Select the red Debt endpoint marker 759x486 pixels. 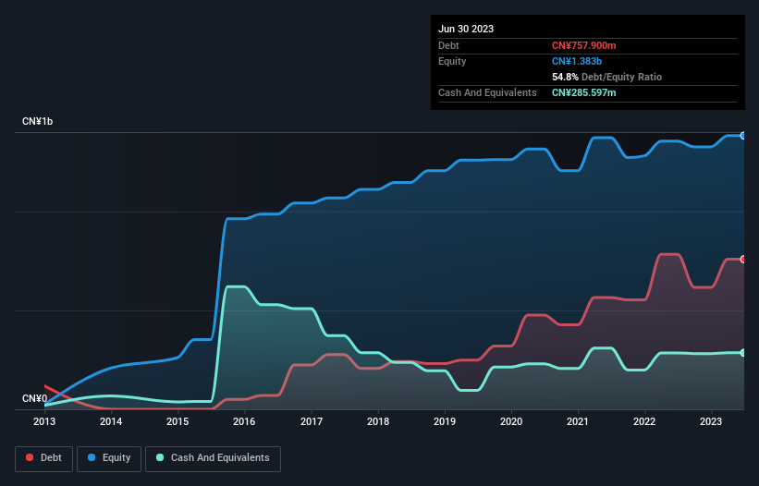[743, 260]
